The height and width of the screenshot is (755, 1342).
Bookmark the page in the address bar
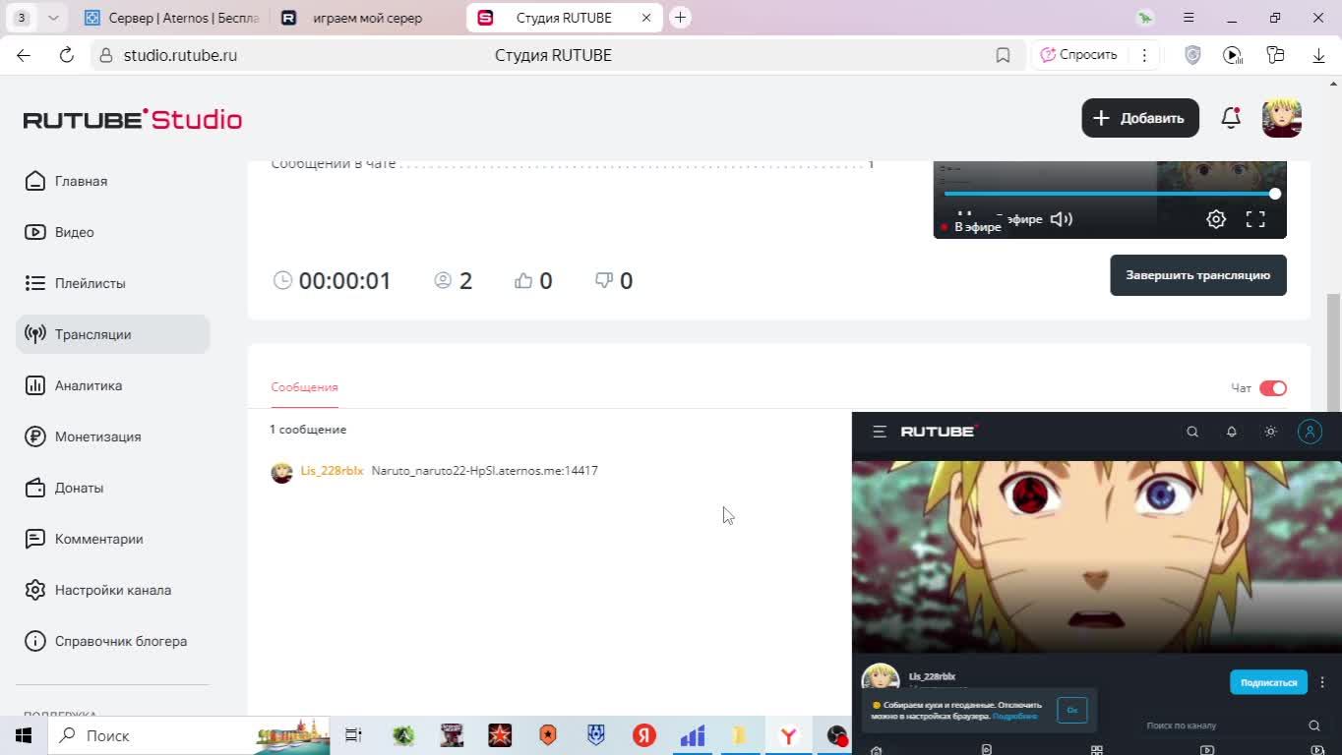click(1003, 55)
